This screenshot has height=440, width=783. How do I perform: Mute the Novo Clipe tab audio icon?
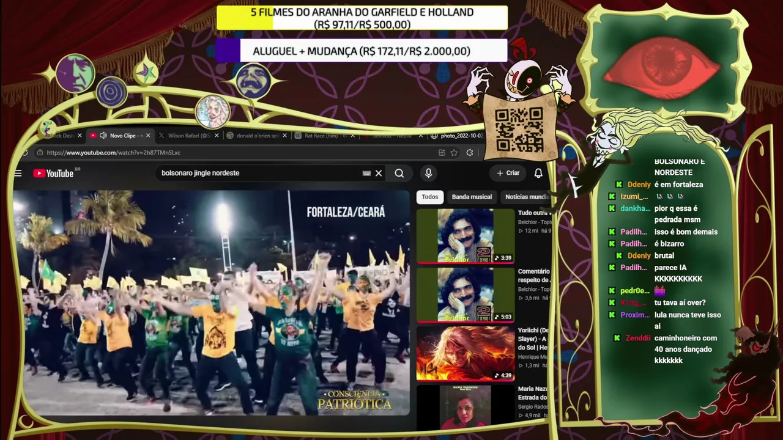tap(103, 136)
